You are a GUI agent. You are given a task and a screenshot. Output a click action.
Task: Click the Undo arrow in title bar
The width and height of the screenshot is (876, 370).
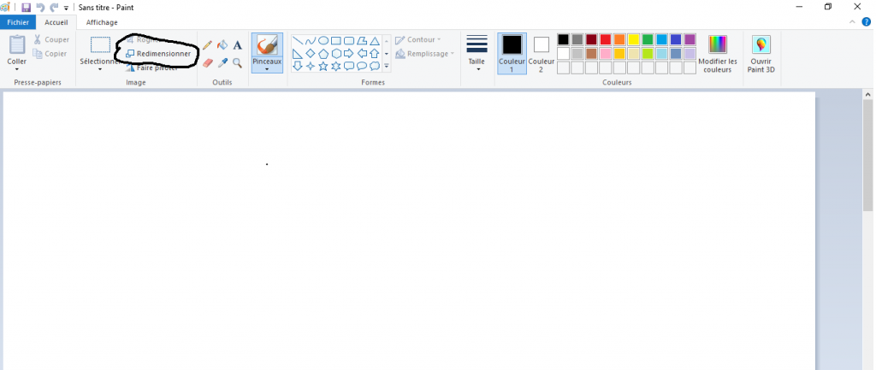point(40,8)
